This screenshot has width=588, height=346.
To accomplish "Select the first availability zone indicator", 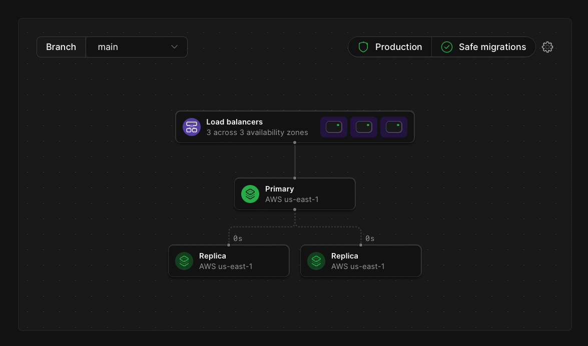I will [x=334, y=127].
